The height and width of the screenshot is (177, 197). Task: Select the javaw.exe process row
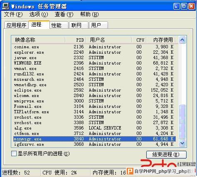pyautogui.click(x=94, y=57)
